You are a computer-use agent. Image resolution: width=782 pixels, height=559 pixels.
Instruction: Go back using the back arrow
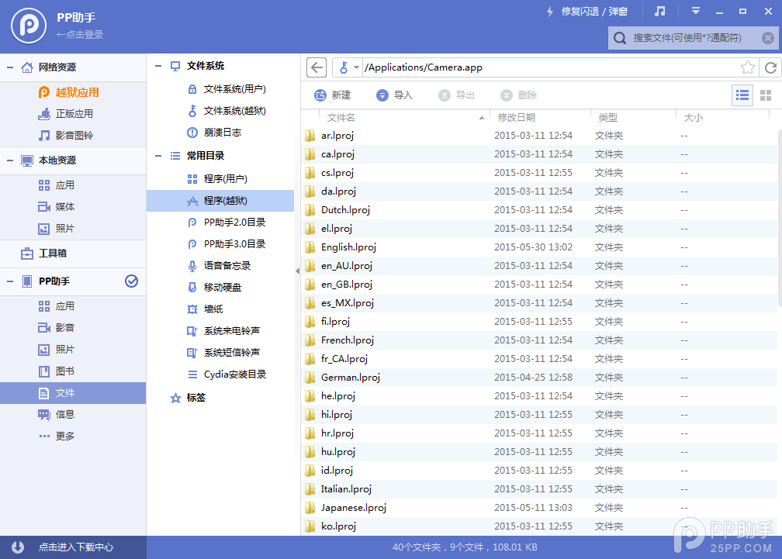coord(316,67)
